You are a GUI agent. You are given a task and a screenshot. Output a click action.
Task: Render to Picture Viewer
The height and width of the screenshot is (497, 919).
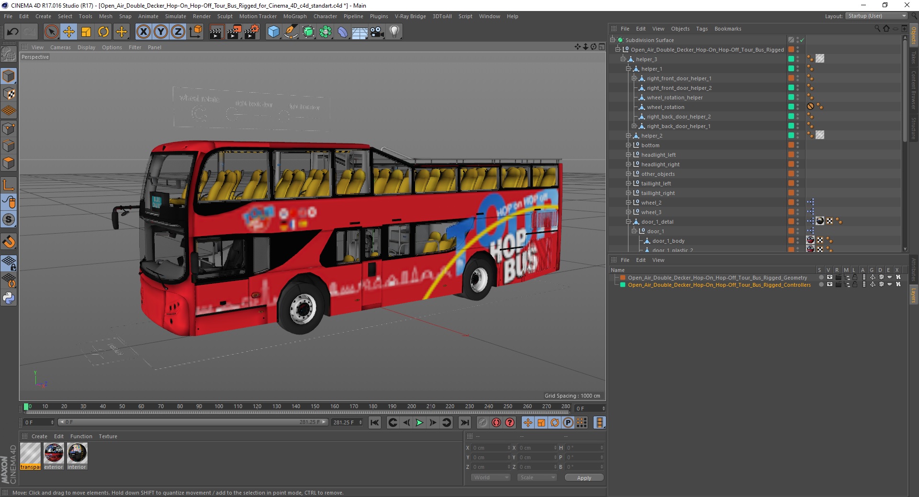click(234, 32)
